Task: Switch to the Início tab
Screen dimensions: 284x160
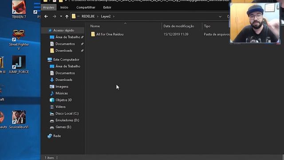Action: (64, 8)
